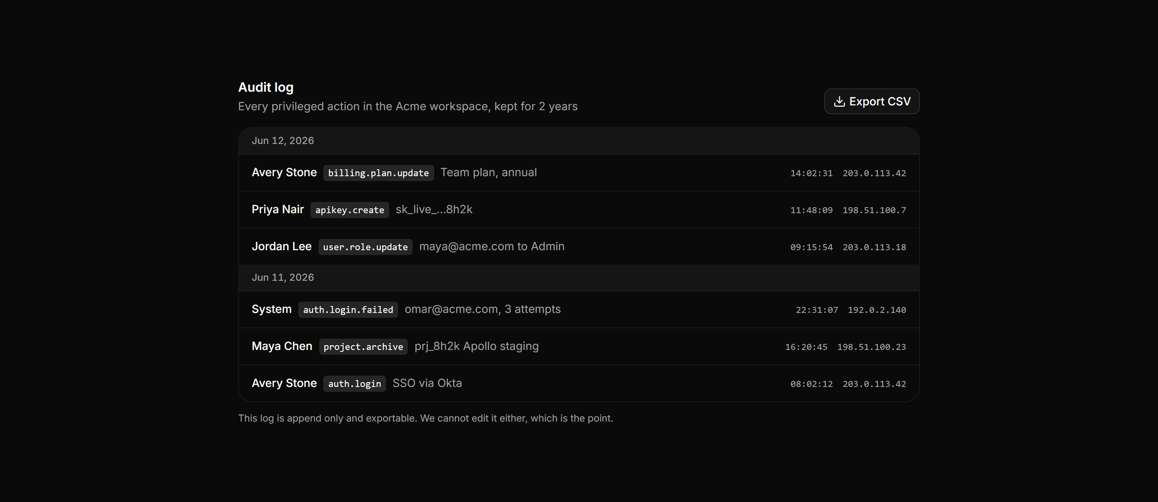Click IP 203.0.113.42 in auth.login row

click(875, 384)
